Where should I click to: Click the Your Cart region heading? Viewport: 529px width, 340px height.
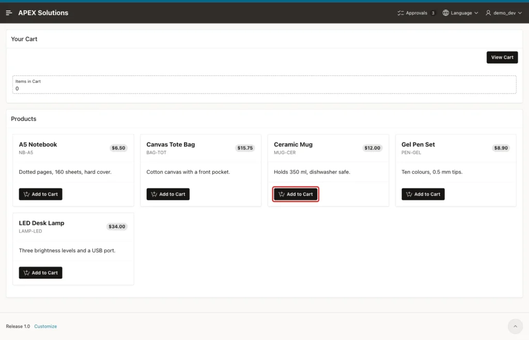(x=24, y=39)
